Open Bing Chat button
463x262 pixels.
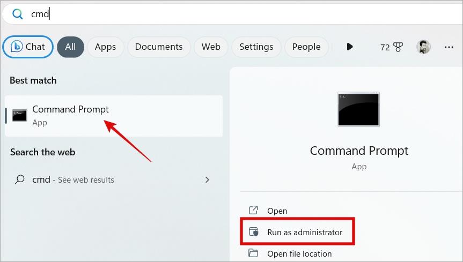click(x=28, y=47)
